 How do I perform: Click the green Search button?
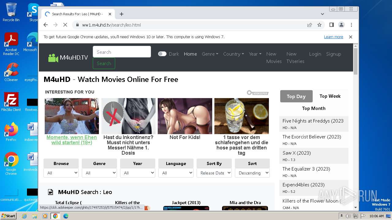pos(104,63)
